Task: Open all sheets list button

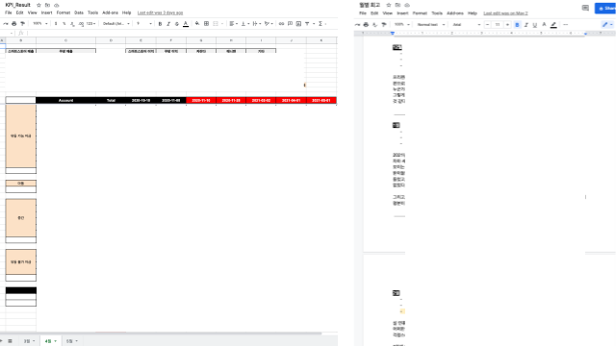Action: click(11, 341)
